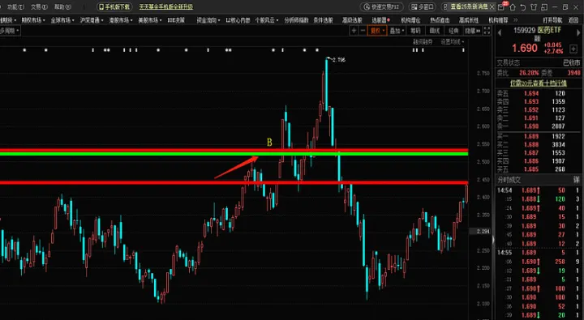
Task: Expand the 美股市场 dropdown
Action: (150, 20)
